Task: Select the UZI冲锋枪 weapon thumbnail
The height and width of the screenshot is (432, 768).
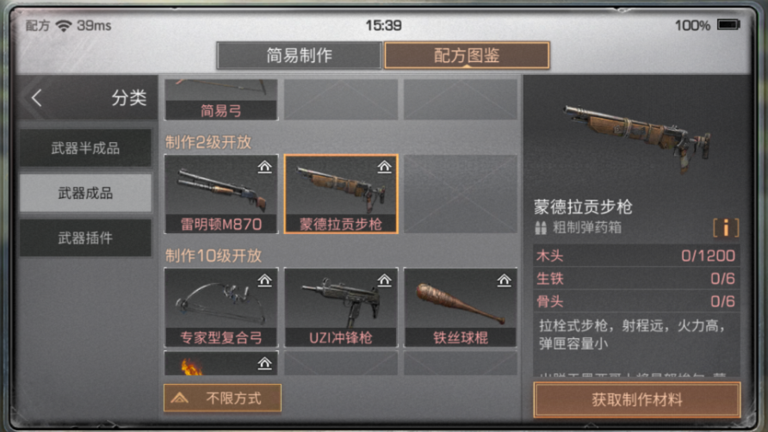Action: pos(341,307)
